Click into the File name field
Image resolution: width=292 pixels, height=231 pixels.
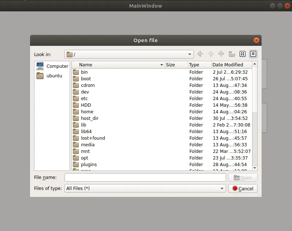point(145,177)
